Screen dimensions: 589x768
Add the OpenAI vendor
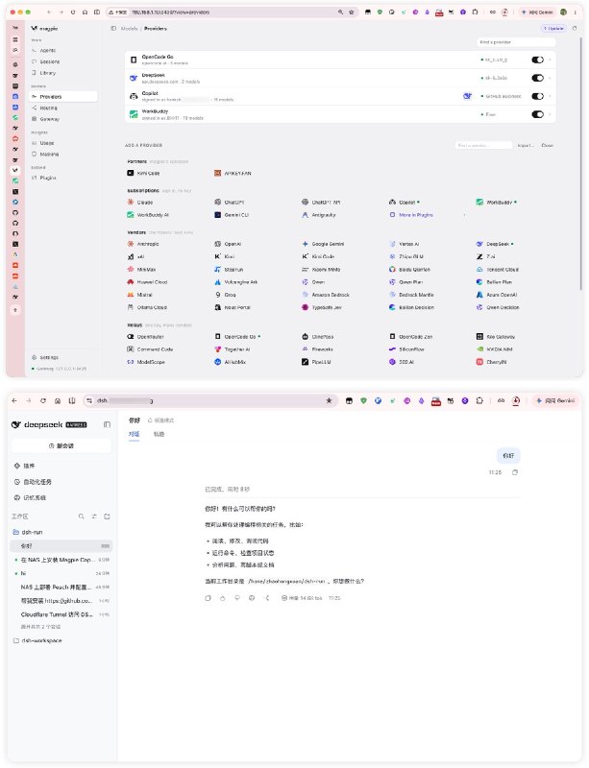[228, 244]
